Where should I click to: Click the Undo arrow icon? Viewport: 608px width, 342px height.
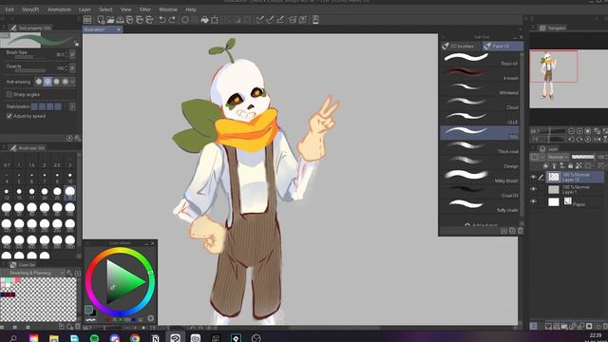(162, 20)
